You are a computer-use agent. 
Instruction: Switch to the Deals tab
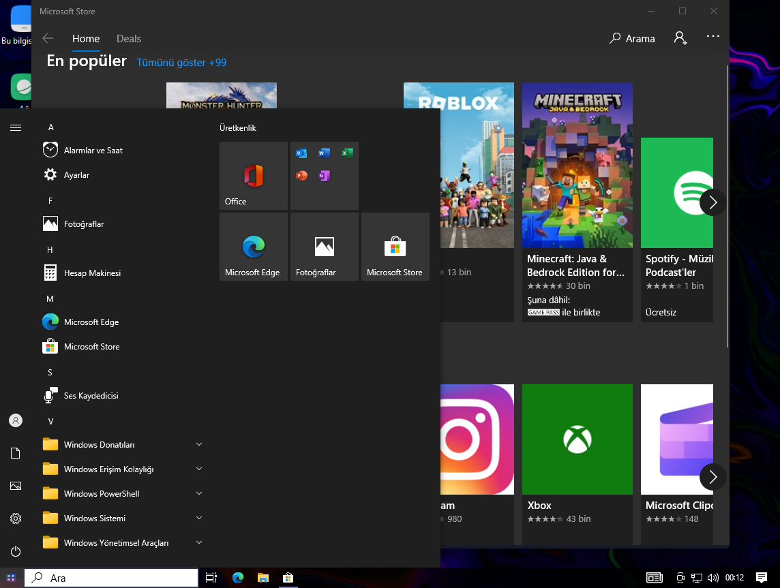coord(129,39)
